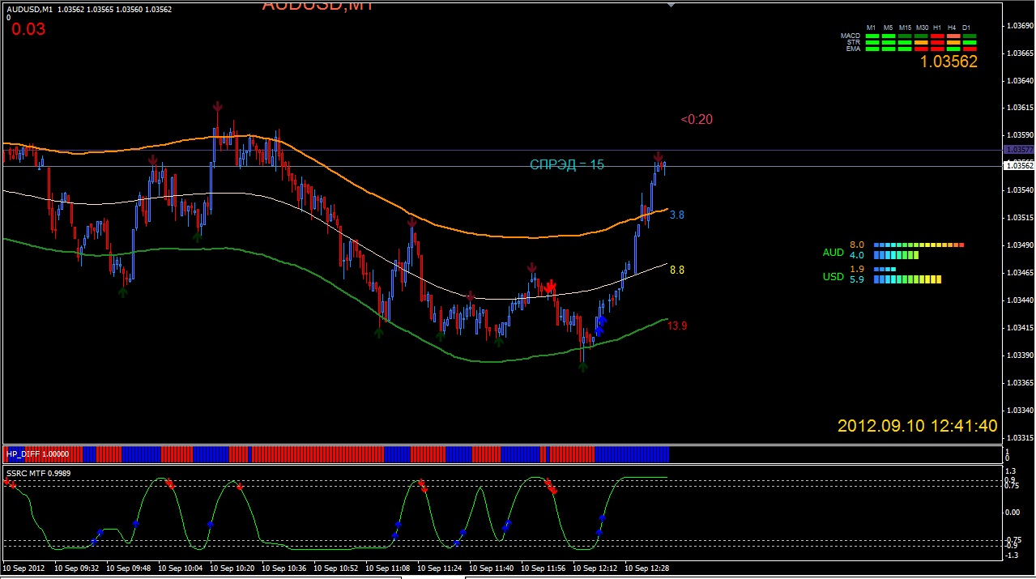The width and height of the screenshot is (1036, 579).
Task: Click the green buy arrow under the 11:49 candles
Action: (x=498, y=341)
